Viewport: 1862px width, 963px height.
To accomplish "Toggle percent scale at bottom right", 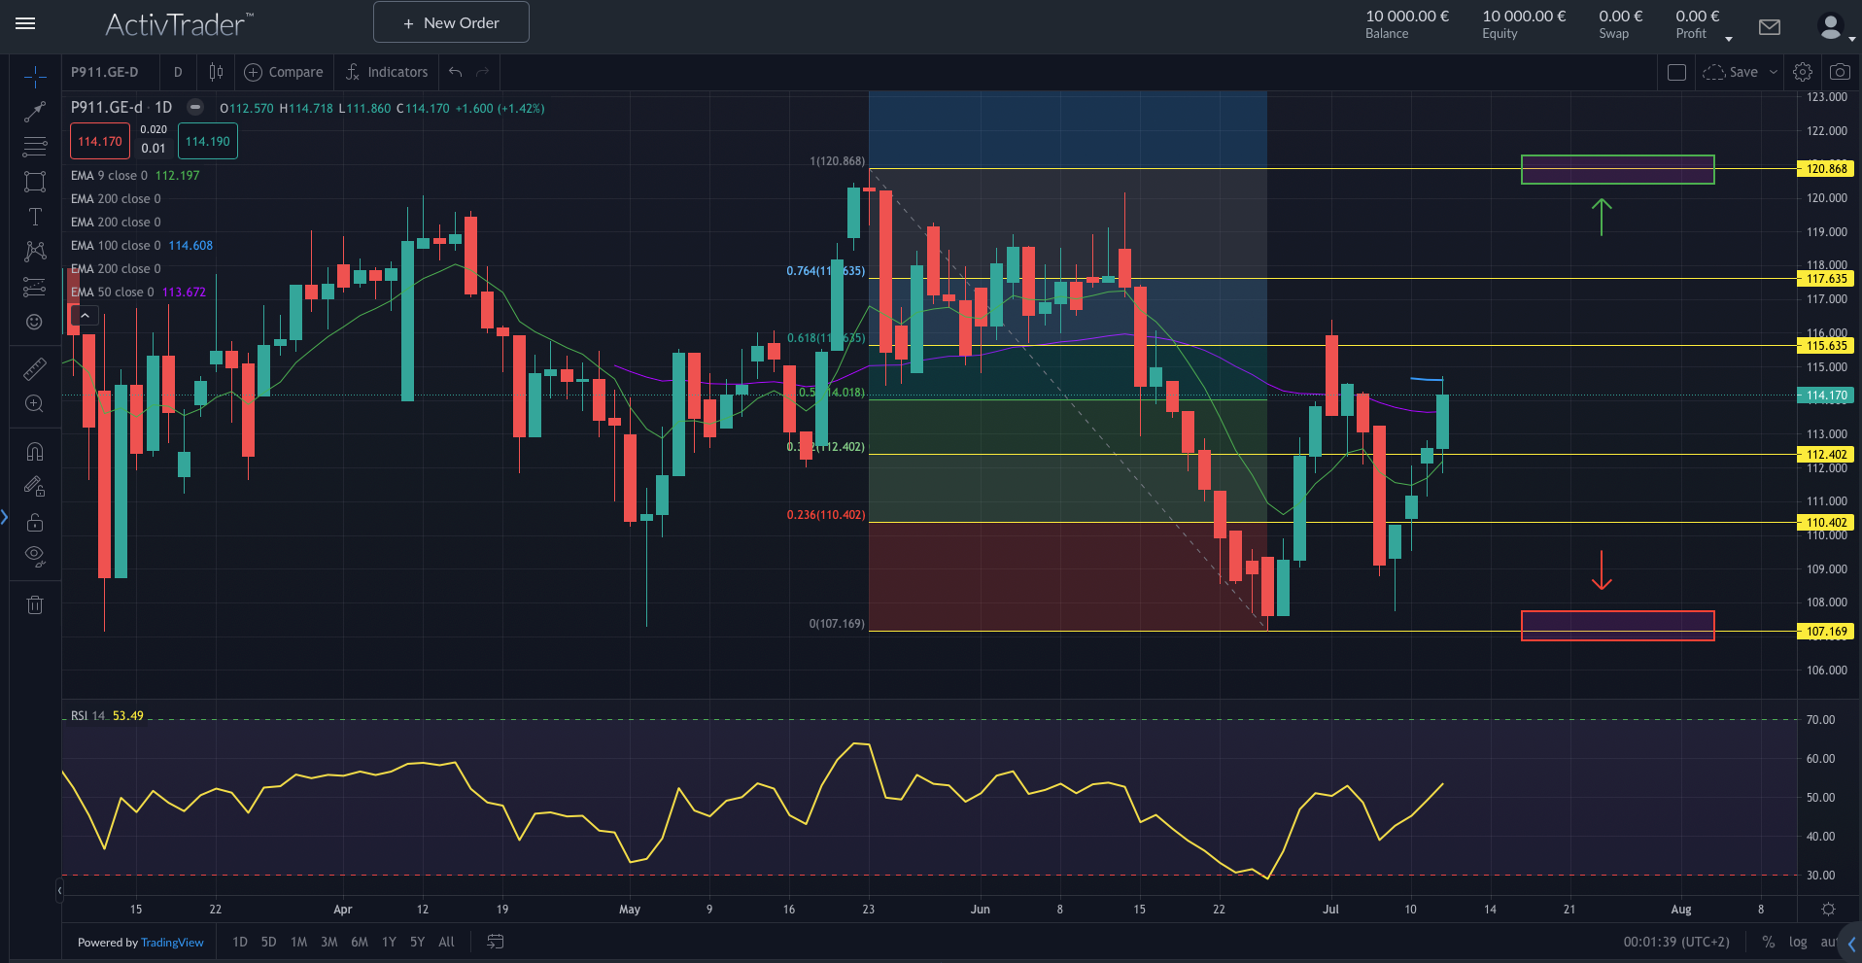I will pos(1769,942).
